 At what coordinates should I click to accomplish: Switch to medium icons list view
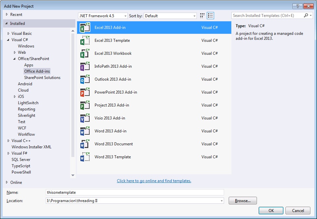210,16
